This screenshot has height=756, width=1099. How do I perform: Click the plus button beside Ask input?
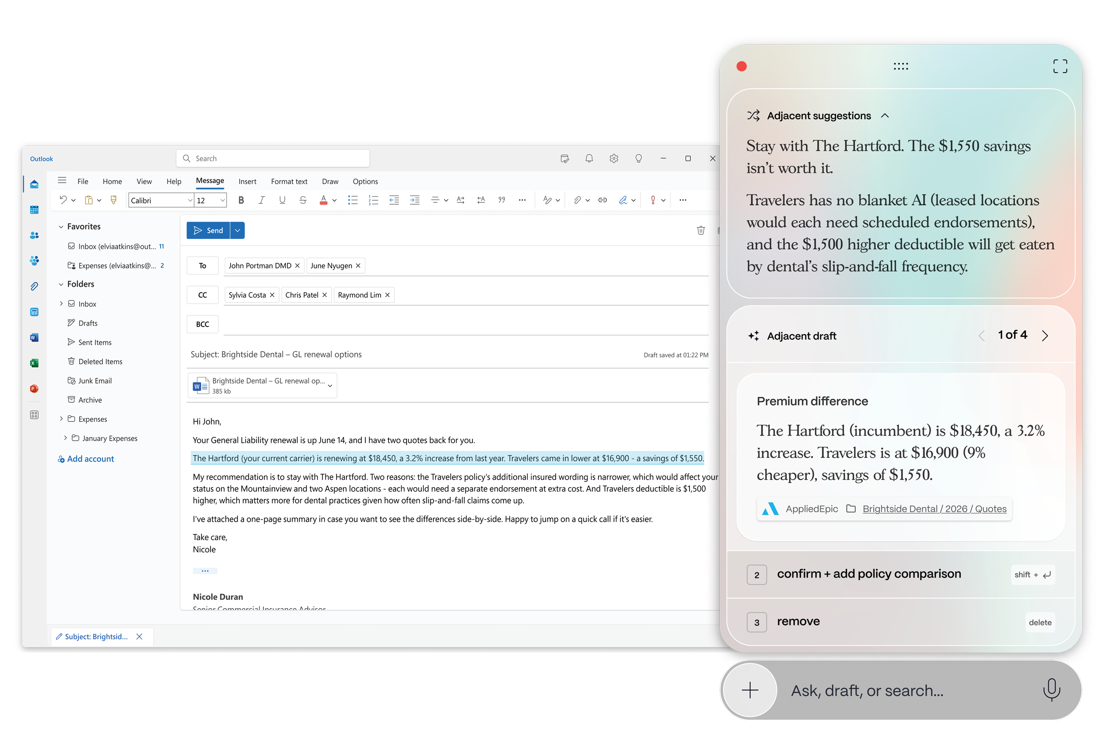(x=750, y=690)
